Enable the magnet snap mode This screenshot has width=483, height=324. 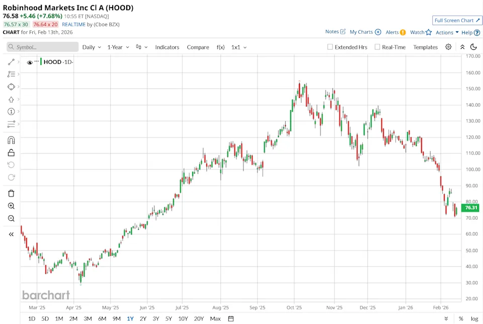[x=11, y=140]
